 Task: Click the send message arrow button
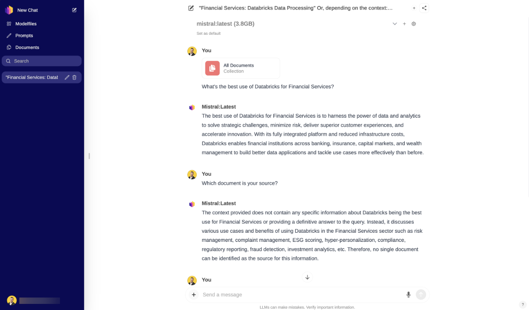point(421,295)
